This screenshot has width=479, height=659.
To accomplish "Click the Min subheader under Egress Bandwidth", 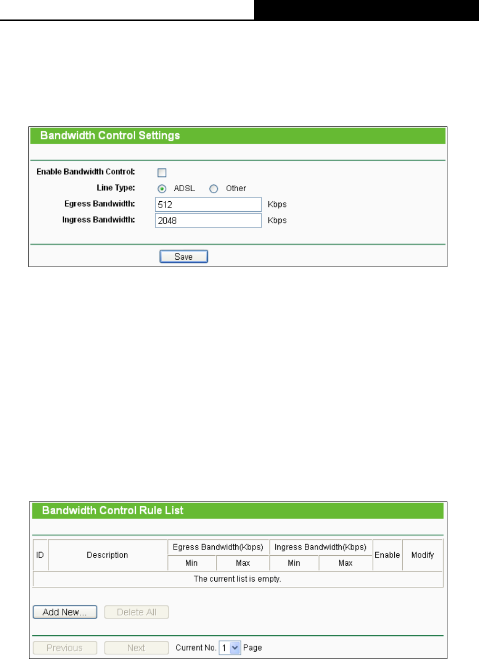I will coord(192,563).
